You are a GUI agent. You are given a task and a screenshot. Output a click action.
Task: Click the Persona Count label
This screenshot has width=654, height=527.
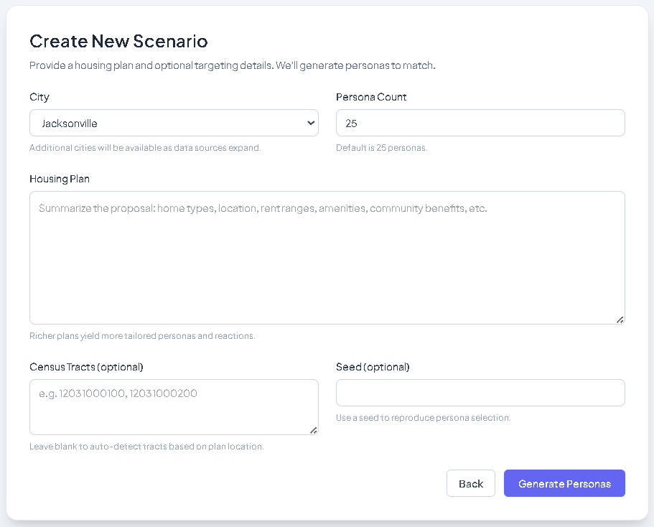pos(371,97)
